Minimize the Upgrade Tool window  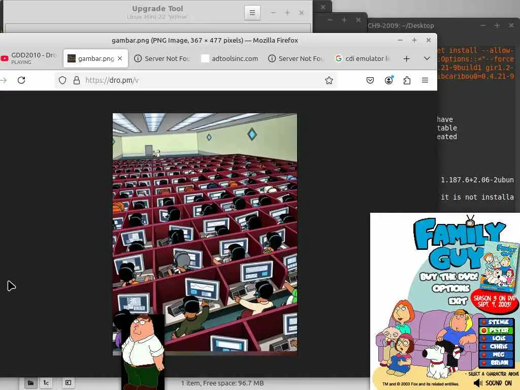[x=273, y=13]
